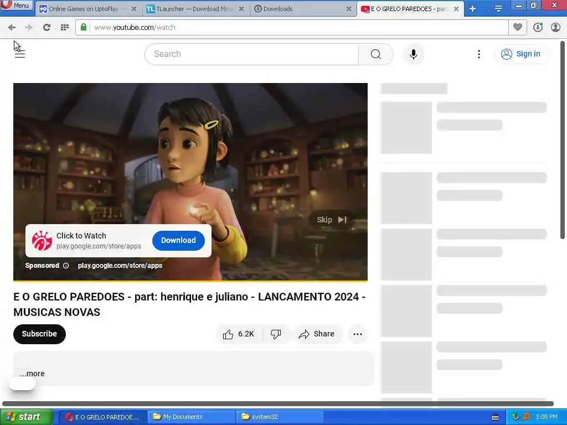Click the orange magnifier tray icon
The image size is (567, 425).
(x=527, y=417)
